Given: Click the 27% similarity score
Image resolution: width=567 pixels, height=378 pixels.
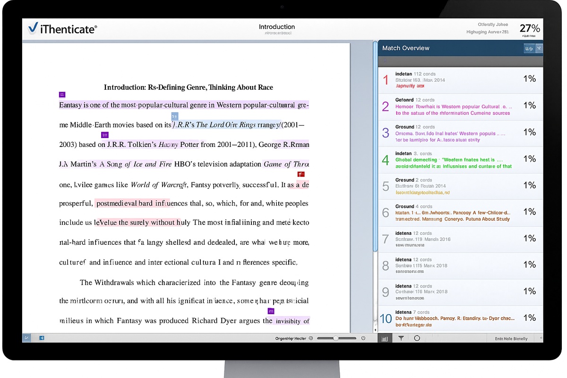Looking at the screenshot, I should pyautogui.click(x=529, y=28).
